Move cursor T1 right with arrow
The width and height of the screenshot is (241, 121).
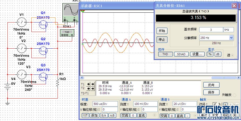[92, 84]
